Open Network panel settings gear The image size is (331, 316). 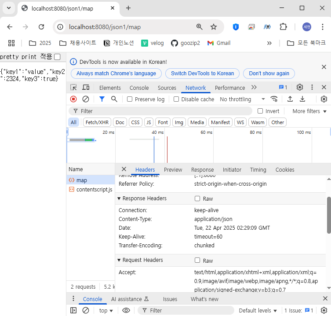click(x=324, y=99)
